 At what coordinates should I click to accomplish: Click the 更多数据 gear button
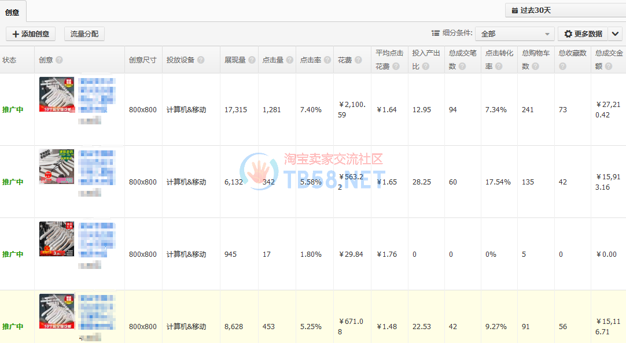[583, 34]
